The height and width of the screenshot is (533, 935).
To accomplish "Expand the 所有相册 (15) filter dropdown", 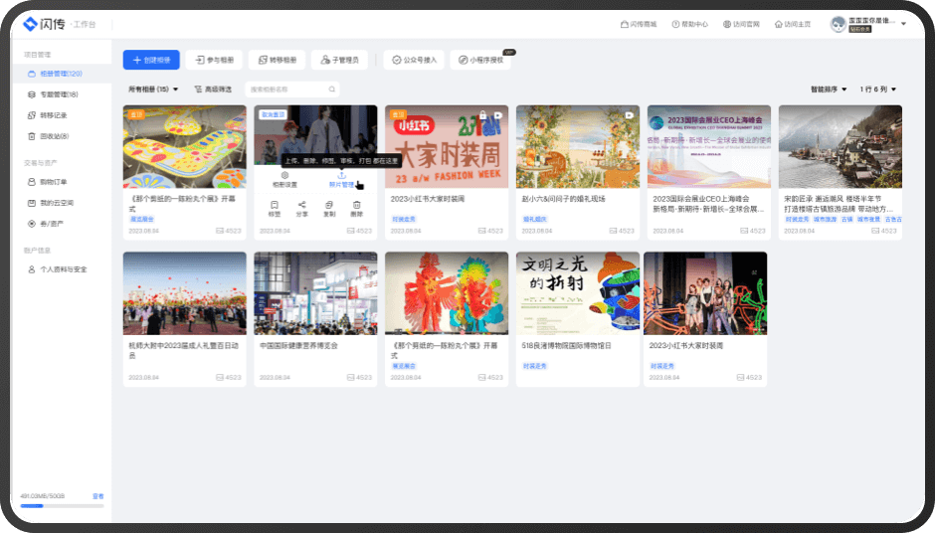I will 153,89.
